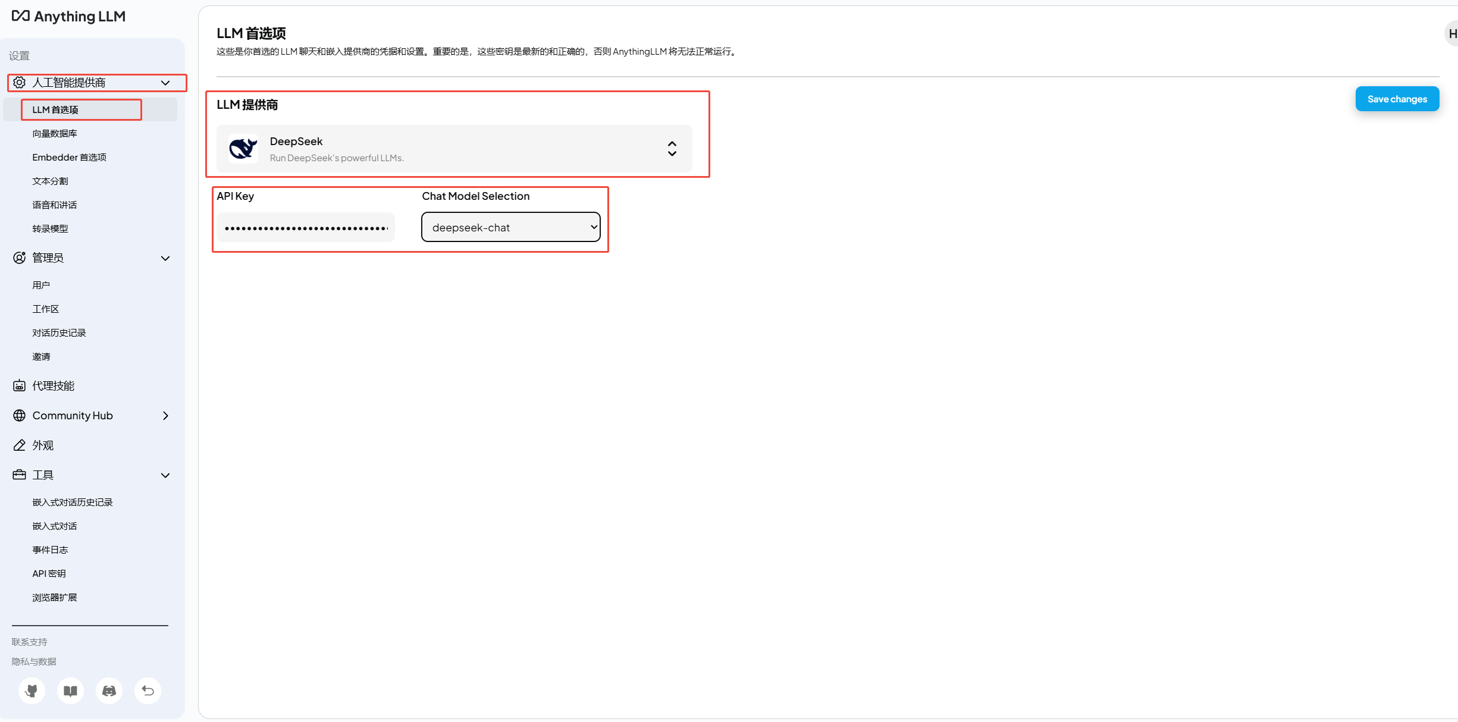Click the Anything LLM logo
Viewport: 1458px width, 722px height.
click(69, 16)
